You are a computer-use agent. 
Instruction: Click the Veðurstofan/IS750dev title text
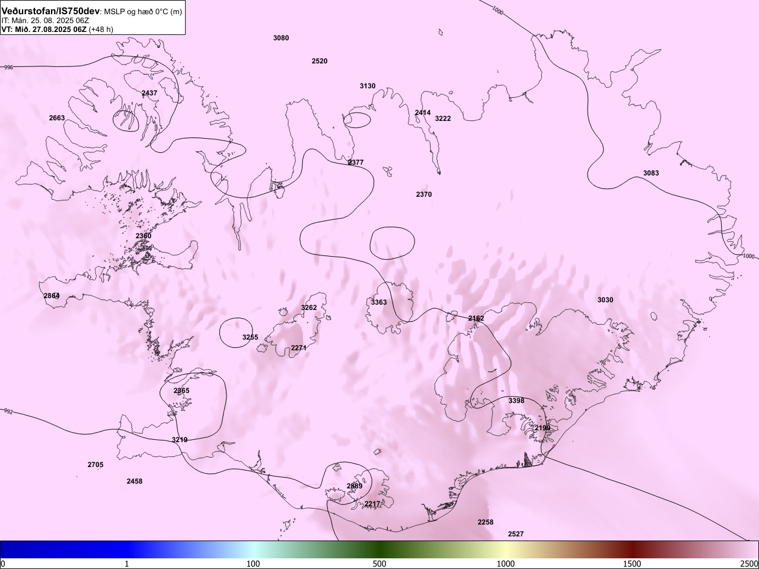coord(50,11)
